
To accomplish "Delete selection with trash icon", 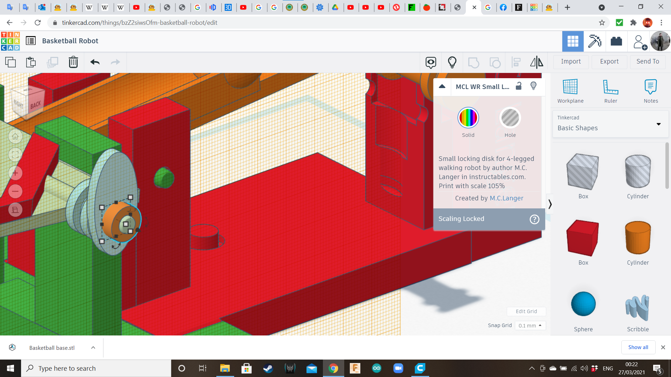I will 73,62.
